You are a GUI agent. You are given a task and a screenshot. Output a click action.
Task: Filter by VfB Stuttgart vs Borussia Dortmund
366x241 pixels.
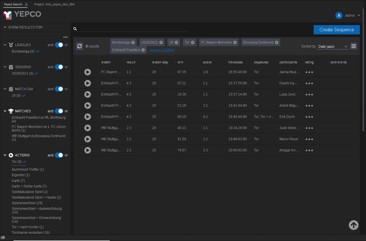[x=39, y=138]
